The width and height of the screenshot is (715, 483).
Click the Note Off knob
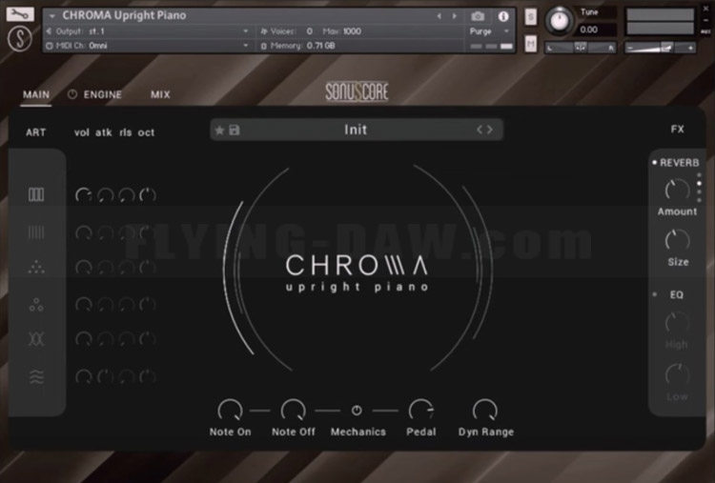pos(294,410)
